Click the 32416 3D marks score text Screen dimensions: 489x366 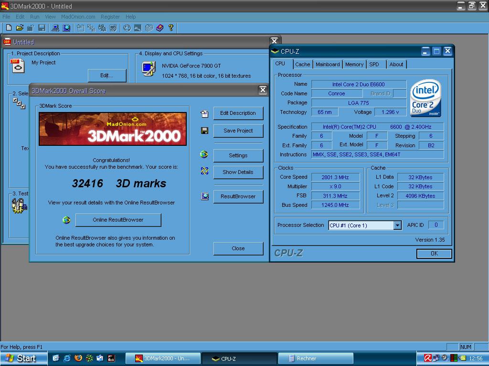[x=119, y=183]
